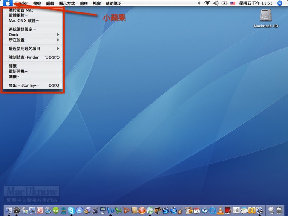288x216 pixels.
Task: Open Microsoft Excel in the Dock
Action: (x=118, y=210)
